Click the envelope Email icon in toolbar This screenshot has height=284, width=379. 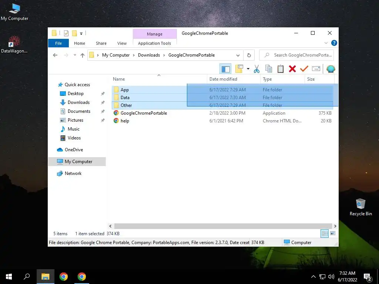coord(316,69)
